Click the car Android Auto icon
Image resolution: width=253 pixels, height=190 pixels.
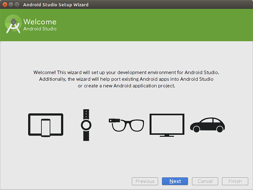point(207,125)
